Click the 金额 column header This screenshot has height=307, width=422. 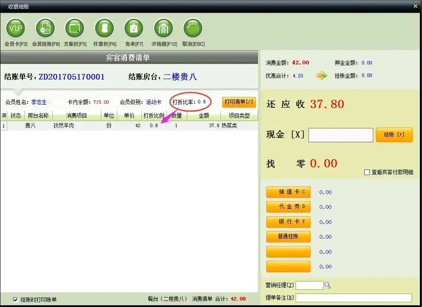click(x=204, y=115)
